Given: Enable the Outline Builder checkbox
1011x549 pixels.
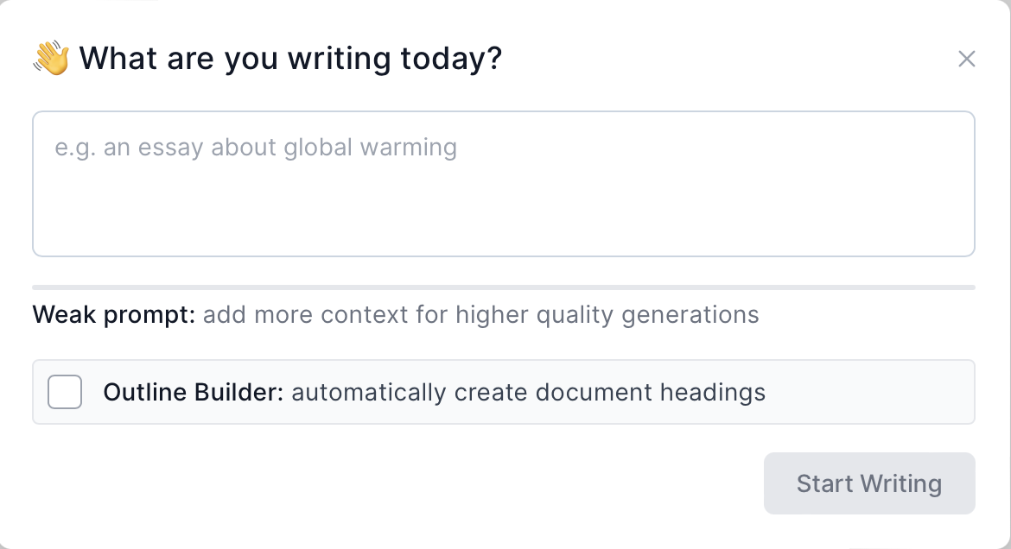Looking at the screenshot, I should 65,392.
